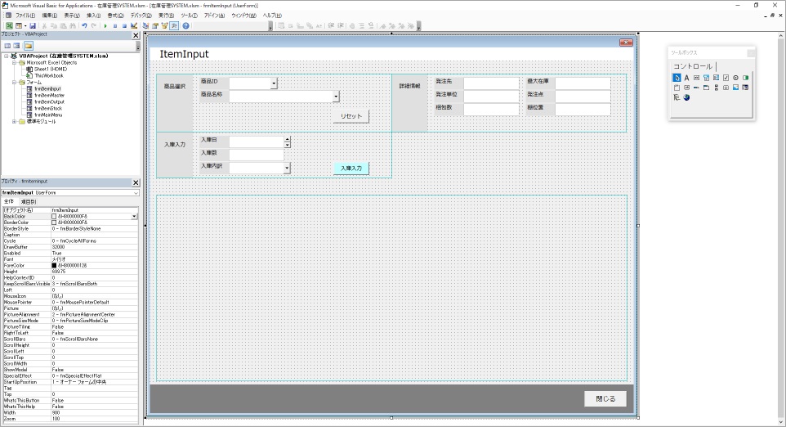Select the ToggleButton control in Toolbox
The width and height of the screenshot is (786, 427).
click(745, 78)
